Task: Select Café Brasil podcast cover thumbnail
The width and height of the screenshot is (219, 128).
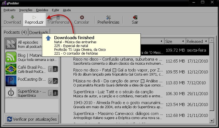Action: click(11, 69)
